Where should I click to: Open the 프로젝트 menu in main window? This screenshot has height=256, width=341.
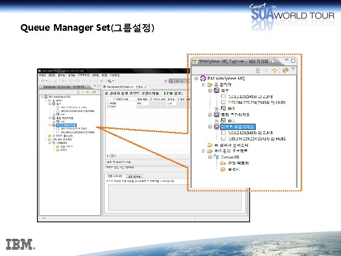pyautogui.click(x=83, y=75)
